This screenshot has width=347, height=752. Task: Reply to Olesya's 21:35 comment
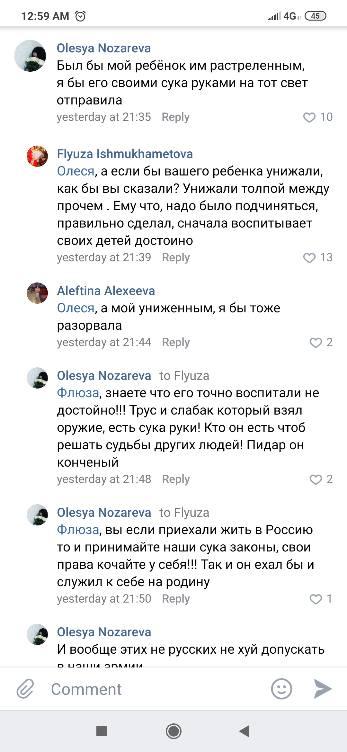click(x=175, y=117)
